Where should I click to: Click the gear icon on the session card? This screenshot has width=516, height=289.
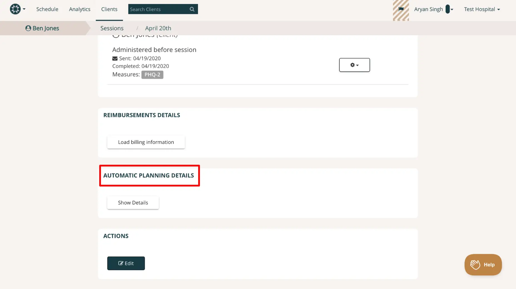[x=352, y=65]
